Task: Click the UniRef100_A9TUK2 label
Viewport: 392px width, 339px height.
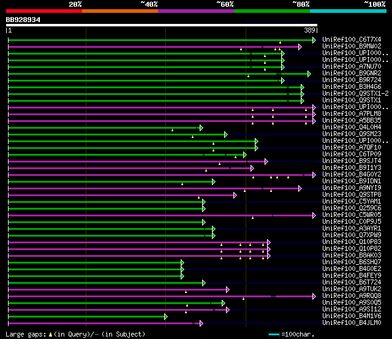Action: click(352, 289)
